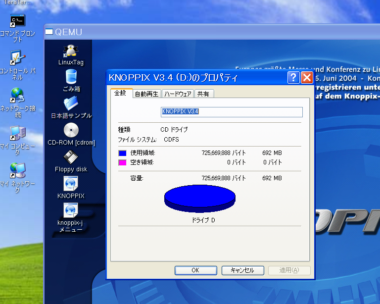The image size is (380, 304).
Task: Open the LinuxTag penguin icon
Action: point(71,51)
